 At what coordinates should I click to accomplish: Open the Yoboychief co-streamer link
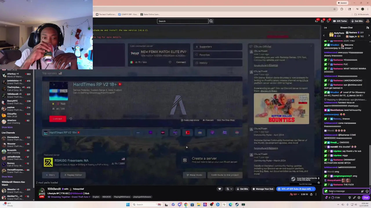(78, 189)
